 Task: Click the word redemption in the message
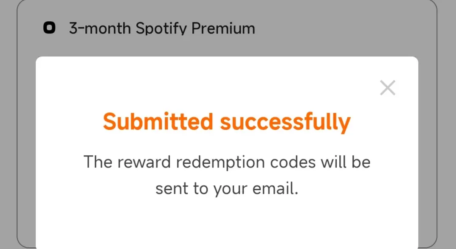pos(220,162)
